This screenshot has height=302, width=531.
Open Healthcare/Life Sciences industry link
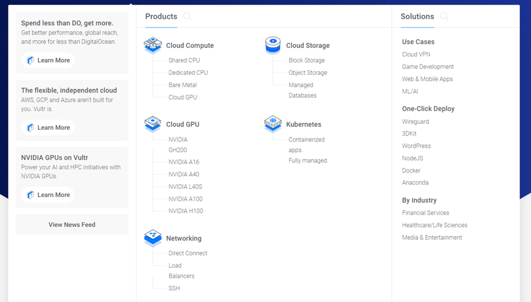[x=434, y=225]
